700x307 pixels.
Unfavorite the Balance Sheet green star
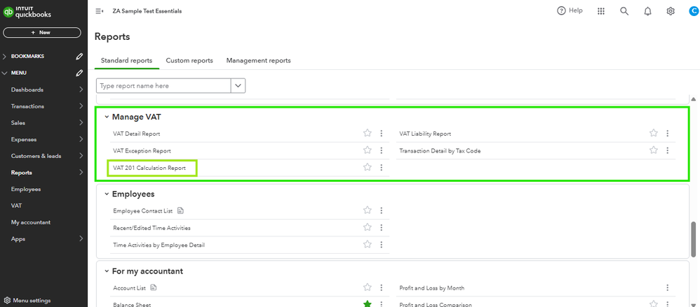(367, 304)
